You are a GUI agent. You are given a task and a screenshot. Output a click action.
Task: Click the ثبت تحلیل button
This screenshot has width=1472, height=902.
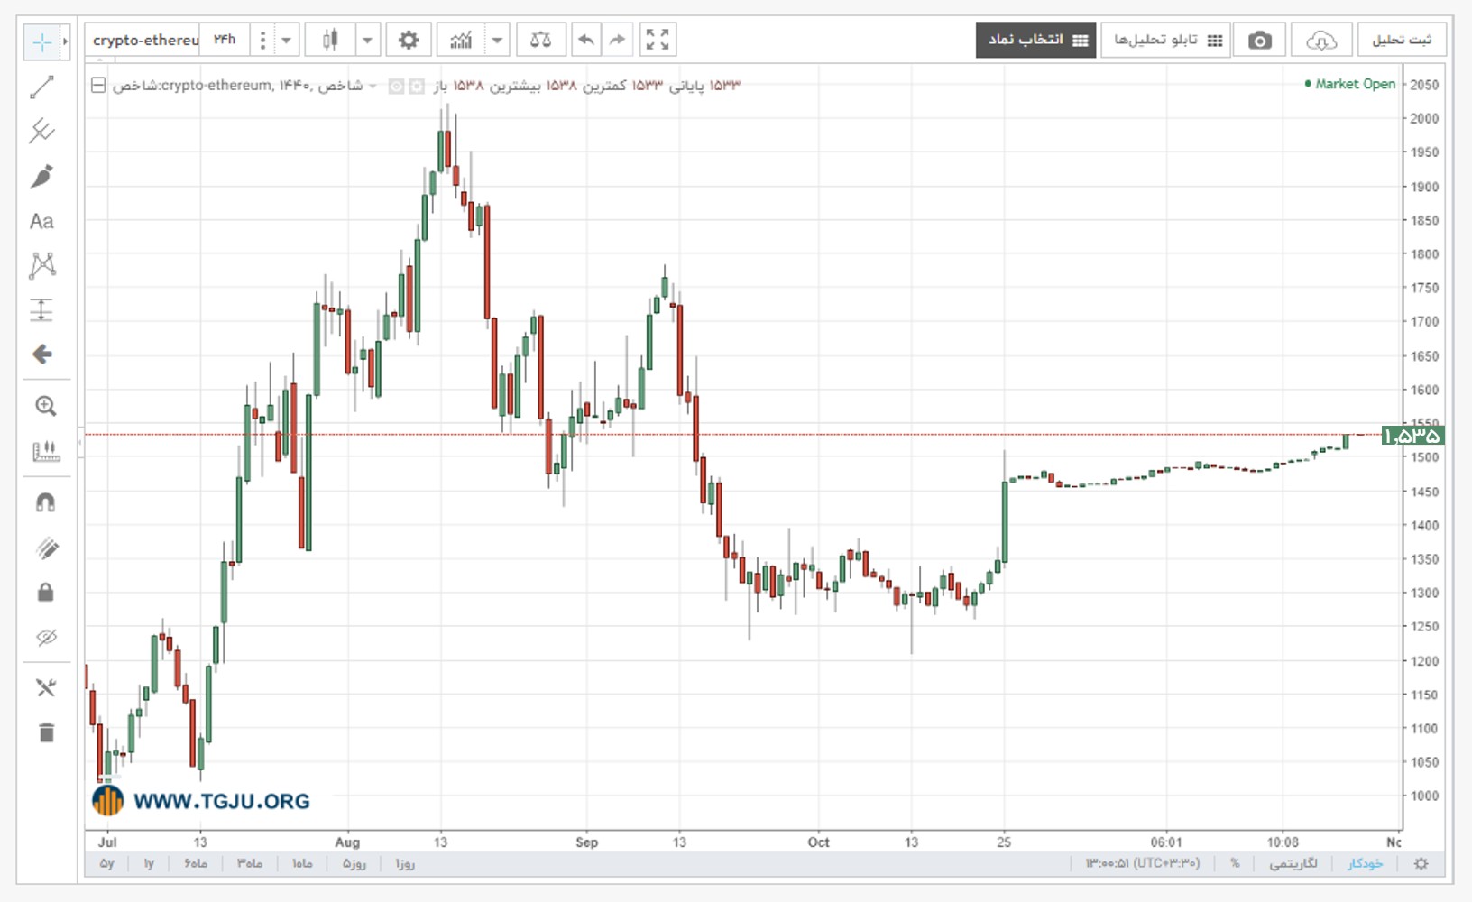(1402, 40)
